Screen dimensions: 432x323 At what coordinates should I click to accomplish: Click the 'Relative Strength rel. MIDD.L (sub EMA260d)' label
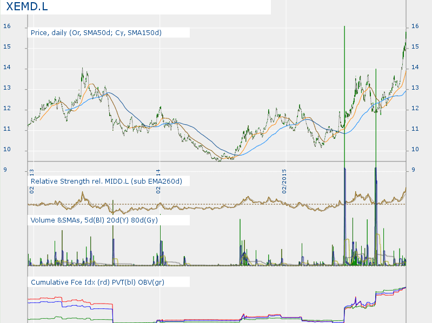pos(107,181)
